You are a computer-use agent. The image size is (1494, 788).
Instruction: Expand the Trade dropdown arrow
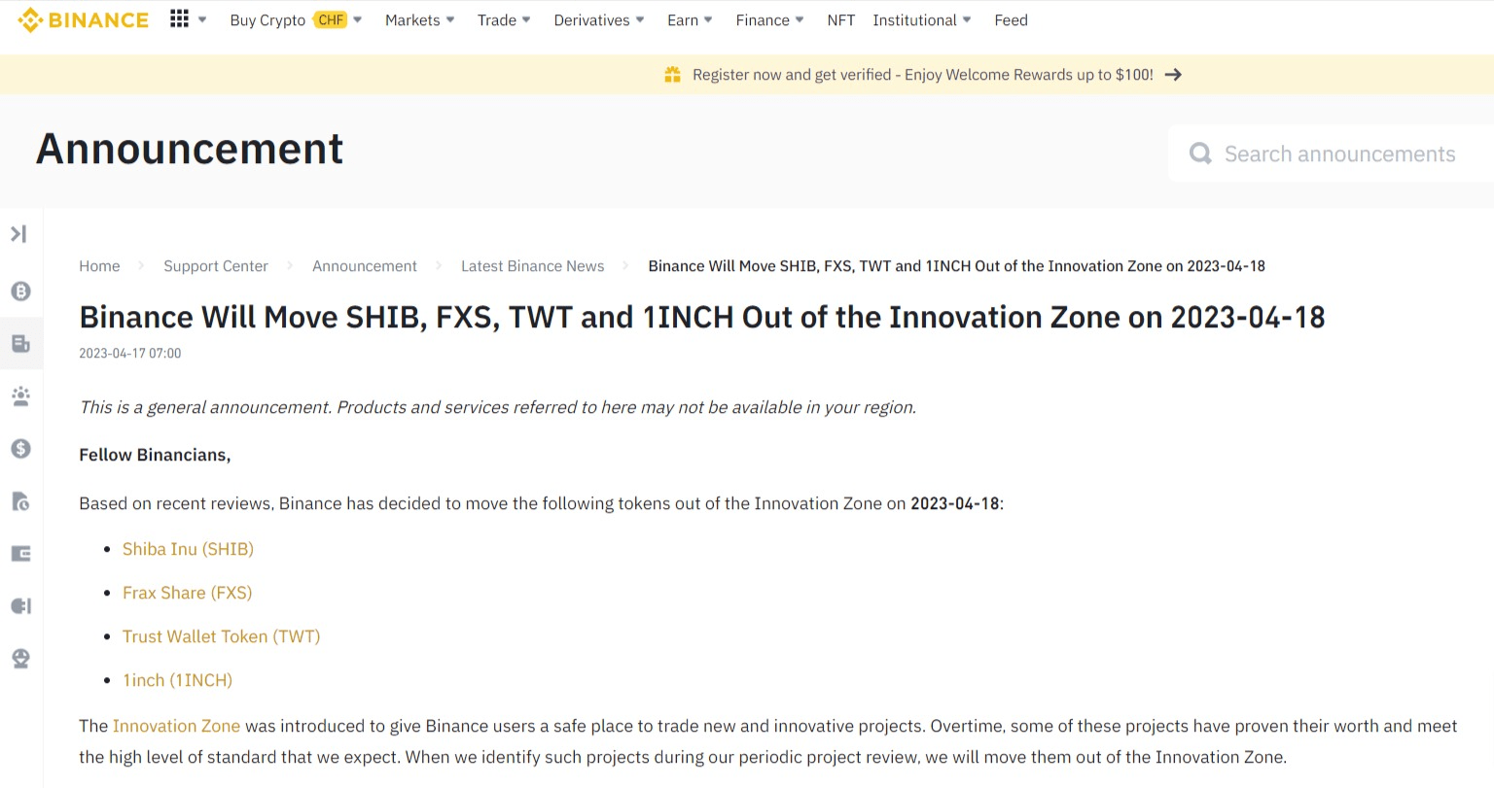[526, 19]
